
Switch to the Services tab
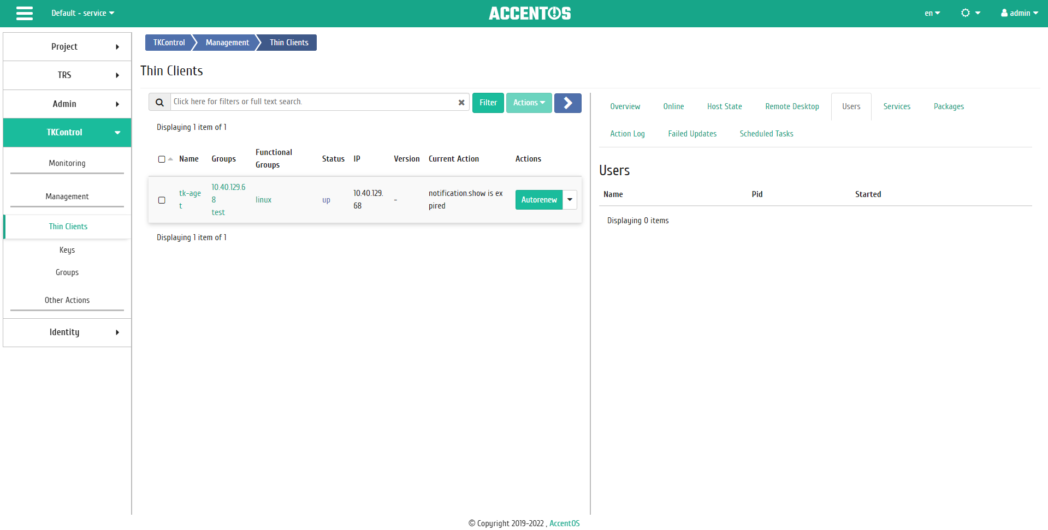[x=897, y=106]
